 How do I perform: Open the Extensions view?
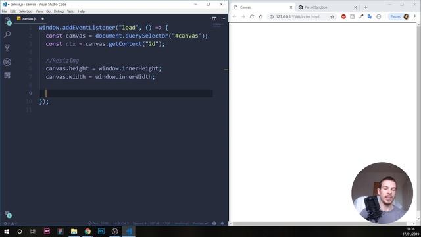click(x=7, y=76)
